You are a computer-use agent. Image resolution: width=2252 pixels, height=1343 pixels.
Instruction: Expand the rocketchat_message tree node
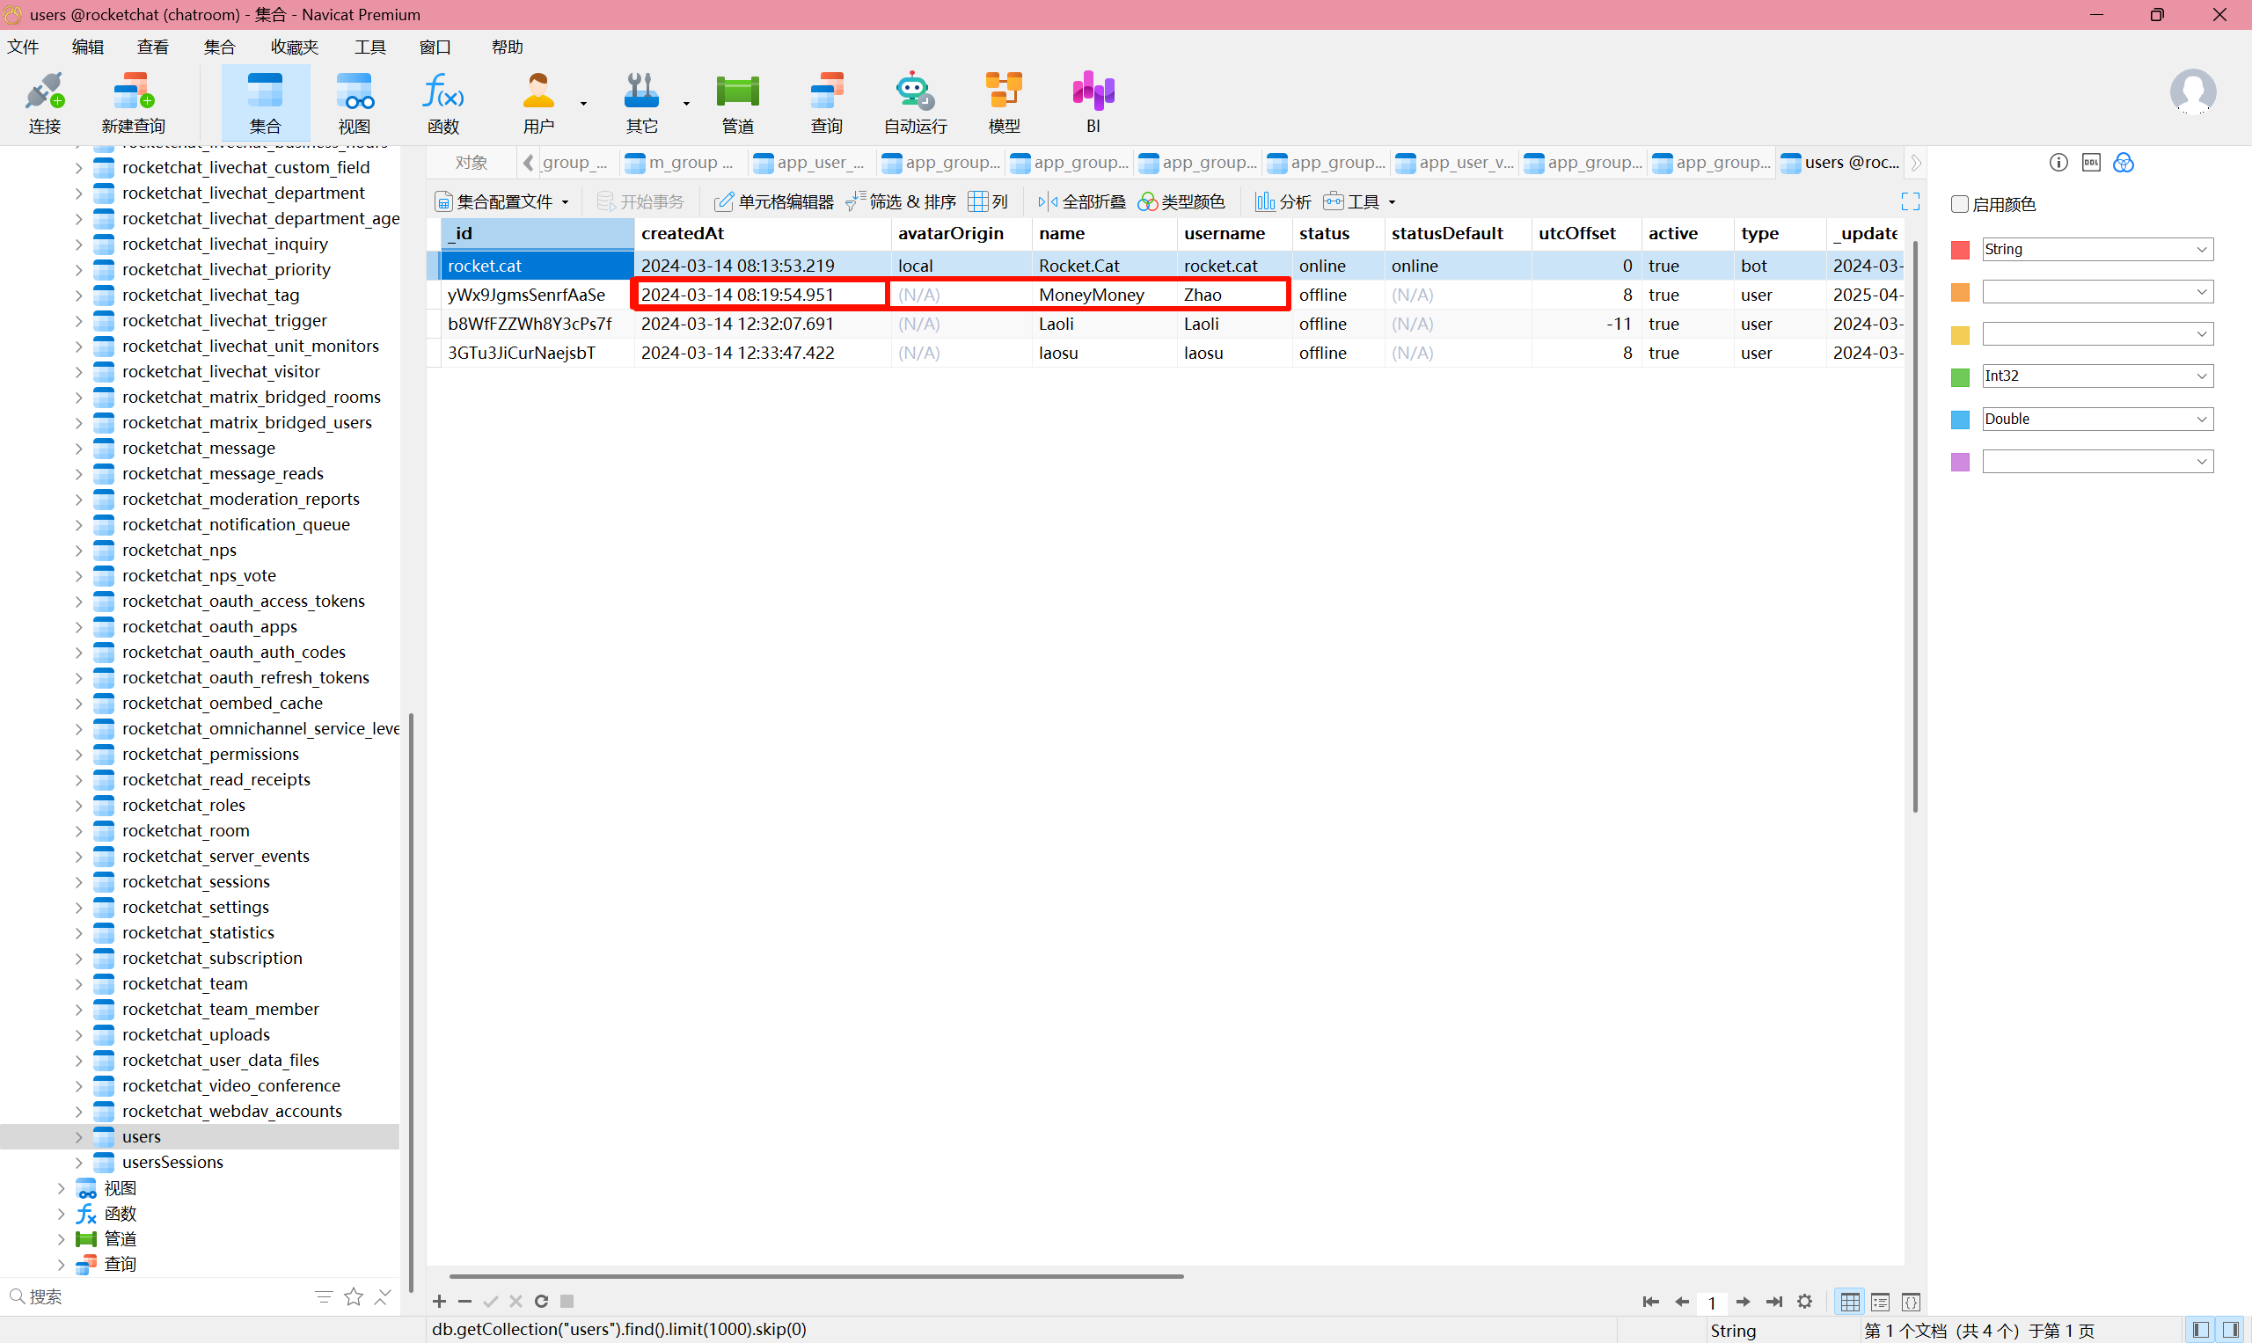tap(77, 448)
